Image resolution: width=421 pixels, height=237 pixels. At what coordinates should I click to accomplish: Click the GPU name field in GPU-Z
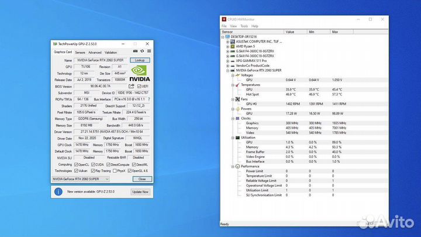tap(101, 60)
